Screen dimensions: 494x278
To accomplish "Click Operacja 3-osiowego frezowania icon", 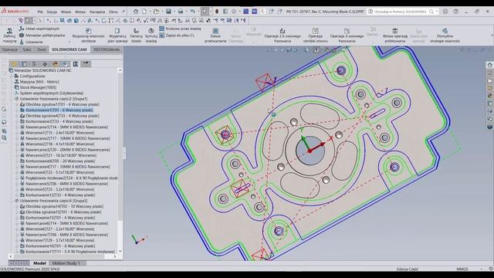I will (x=347, y=31).
